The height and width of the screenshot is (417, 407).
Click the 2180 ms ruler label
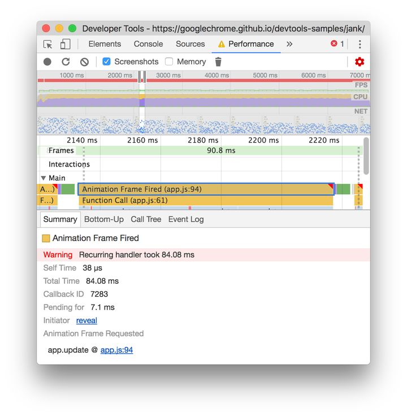coord(203,140)
